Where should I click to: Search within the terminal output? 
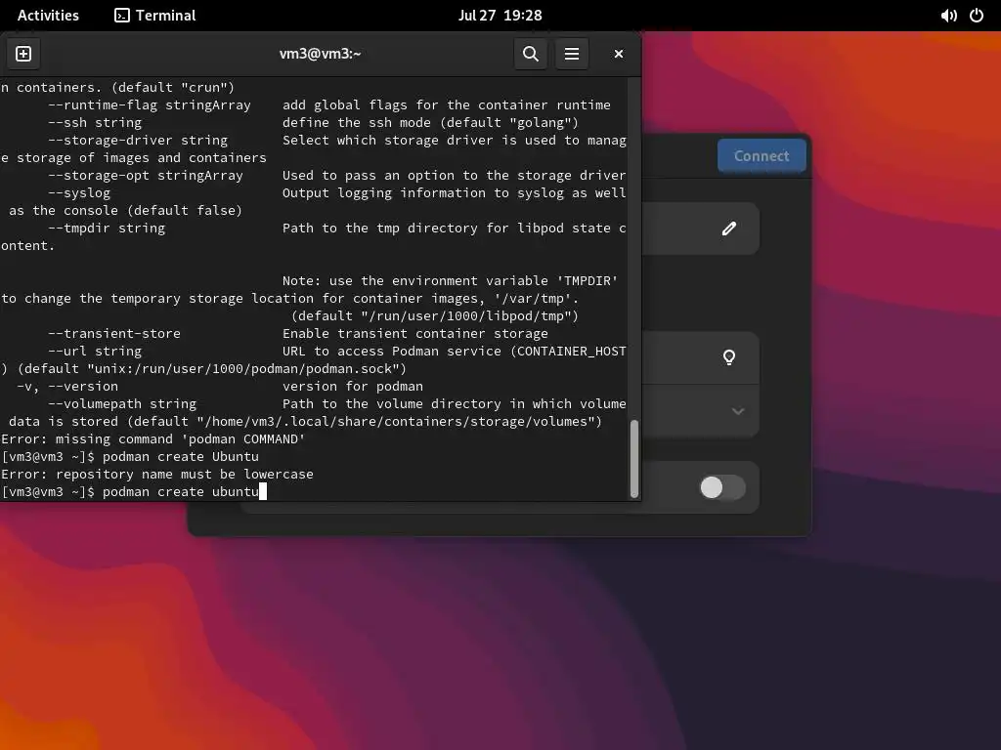[x=531, y=54]
